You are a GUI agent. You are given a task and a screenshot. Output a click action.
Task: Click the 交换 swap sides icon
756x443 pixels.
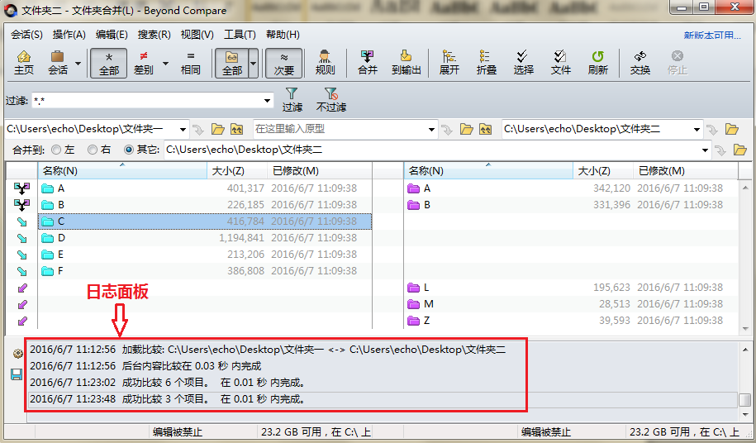640,63
